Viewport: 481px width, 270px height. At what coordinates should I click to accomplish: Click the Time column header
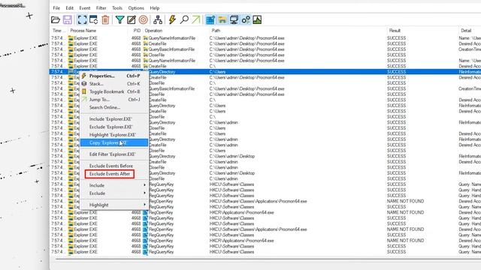click(59, 31)
